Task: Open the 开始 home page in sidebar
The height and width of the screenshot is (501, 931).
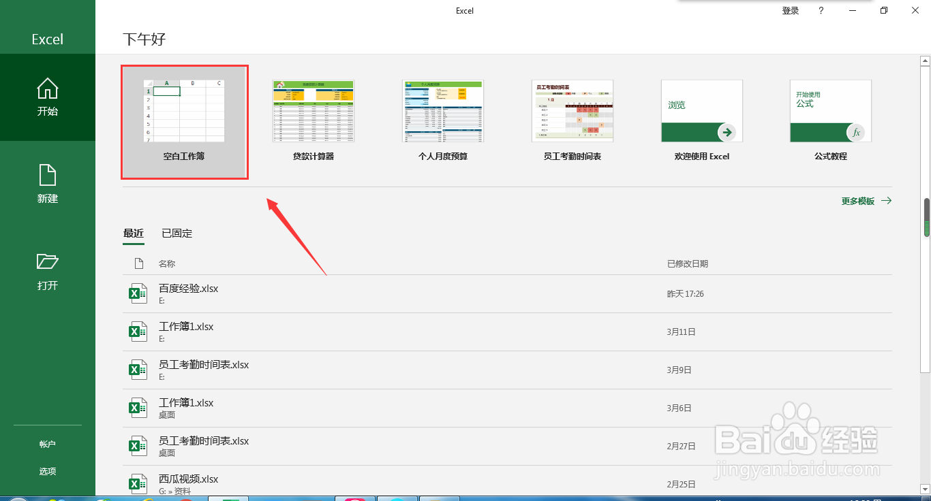Action: click(x=48, y=97)
